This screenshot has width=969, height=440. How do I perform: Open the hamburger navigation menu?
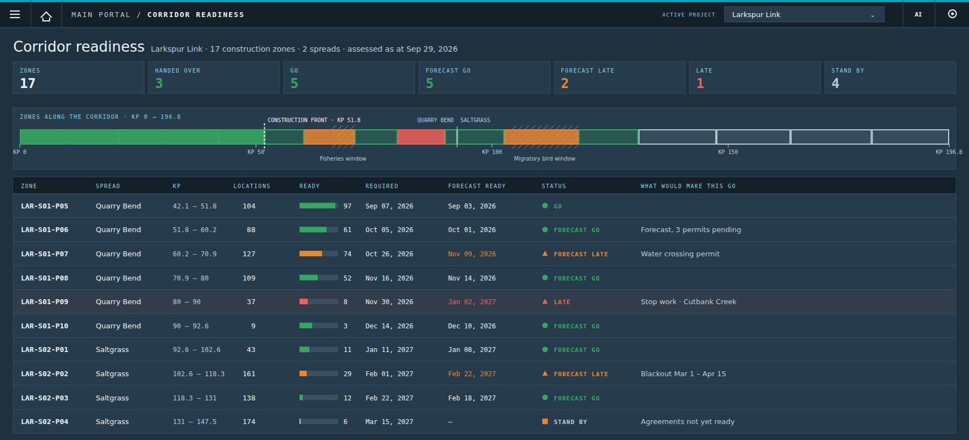tap(15, 15)
